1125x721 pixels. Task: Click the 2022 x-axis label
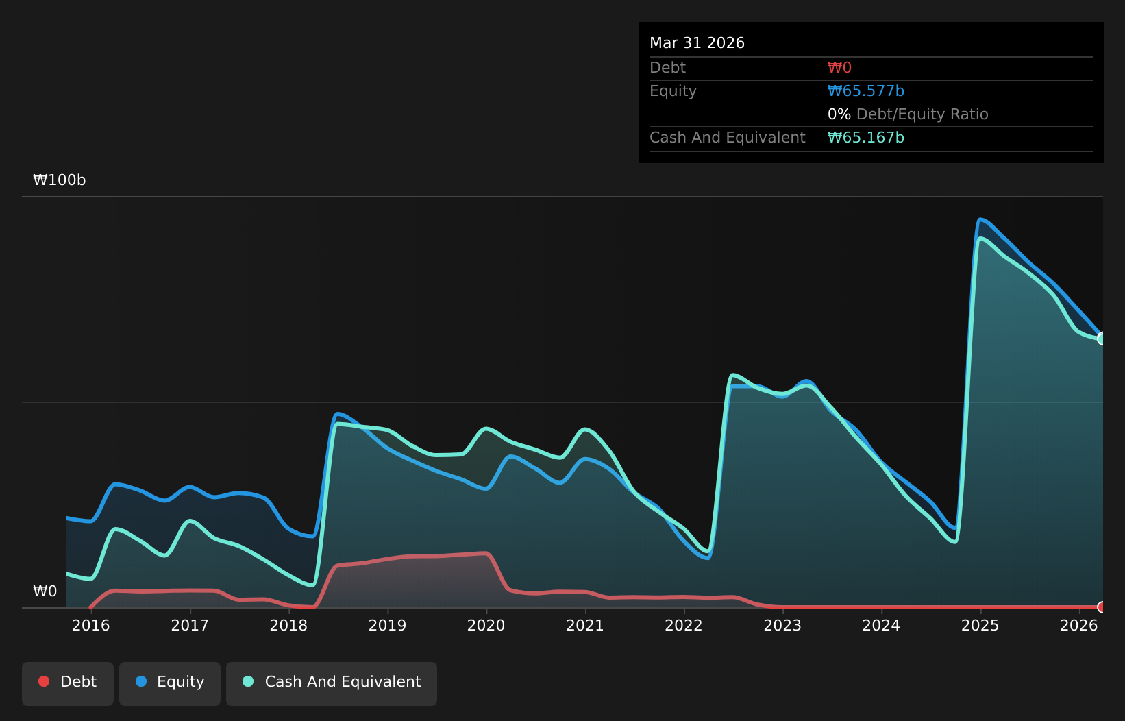click(x=684, y=625)
